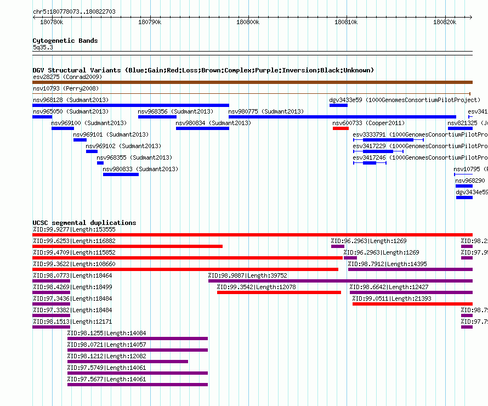Open the nsv10793 (Perry2008) variant label
Viewport: 488px width, 406px height.
[66, 88]
